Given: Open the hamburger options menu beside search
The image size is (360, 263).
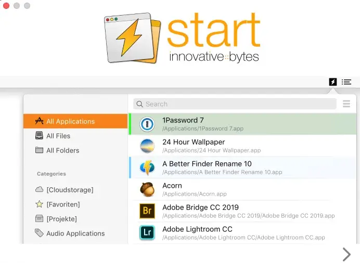Looking at the screenshot, I should pyautogui.click(x=346, y=104).
